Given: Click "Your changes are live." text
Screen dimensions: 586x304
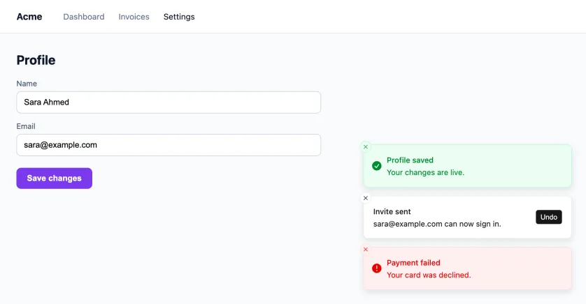Looking at the screenshot, I should [425, 172].
